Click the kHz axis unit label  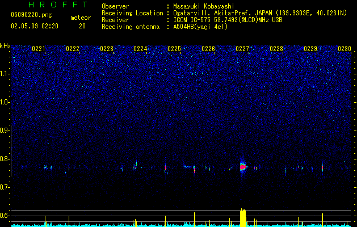click(5, 46)
